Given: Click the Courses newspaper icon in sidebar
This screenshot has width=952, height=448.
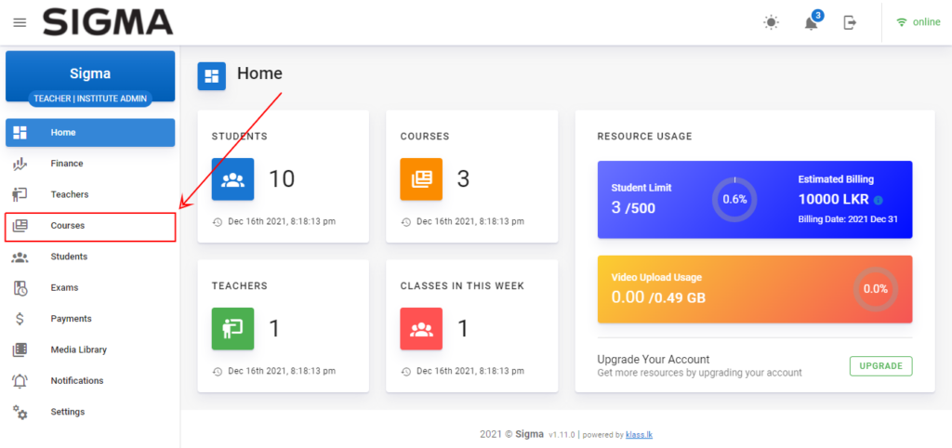Looking at the screenshot, I should click(20, 225).
